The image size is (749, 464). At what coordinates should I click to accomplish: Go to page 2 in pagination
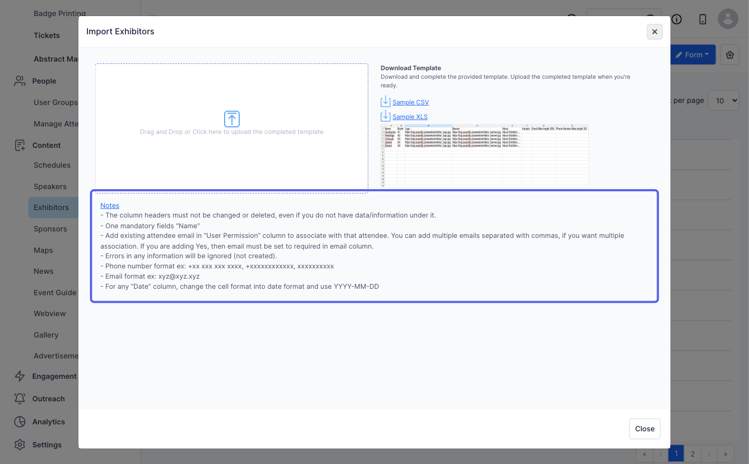[x=692, y=454]
